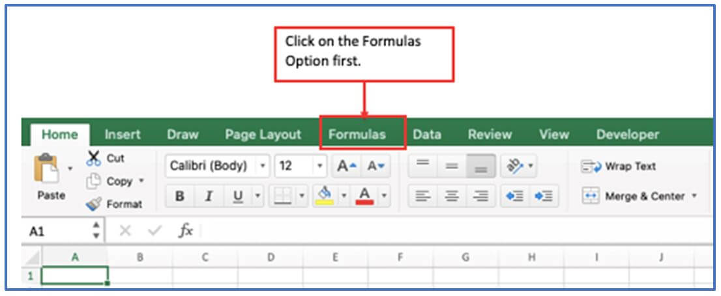This screenshot has width=721, height=296.
Task: Decrease font size with A down icon
Action: click(x=375, y=166)
